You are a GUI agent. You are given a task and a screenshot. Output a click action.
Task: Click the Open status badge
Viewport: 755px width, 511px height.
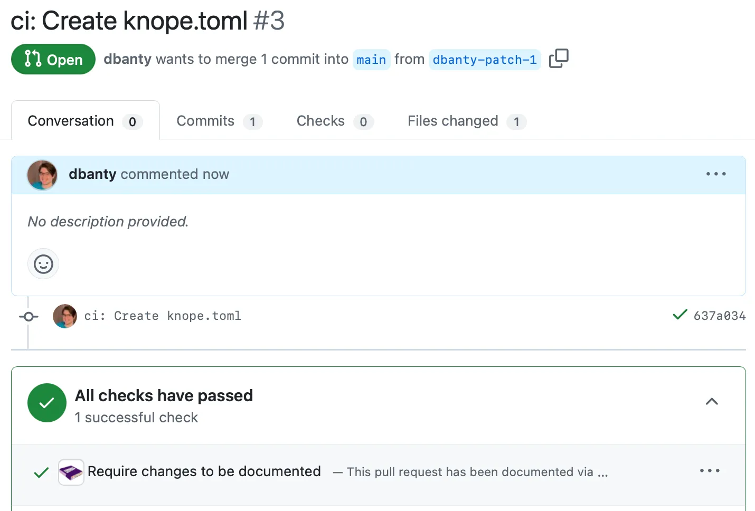[53, 59]
